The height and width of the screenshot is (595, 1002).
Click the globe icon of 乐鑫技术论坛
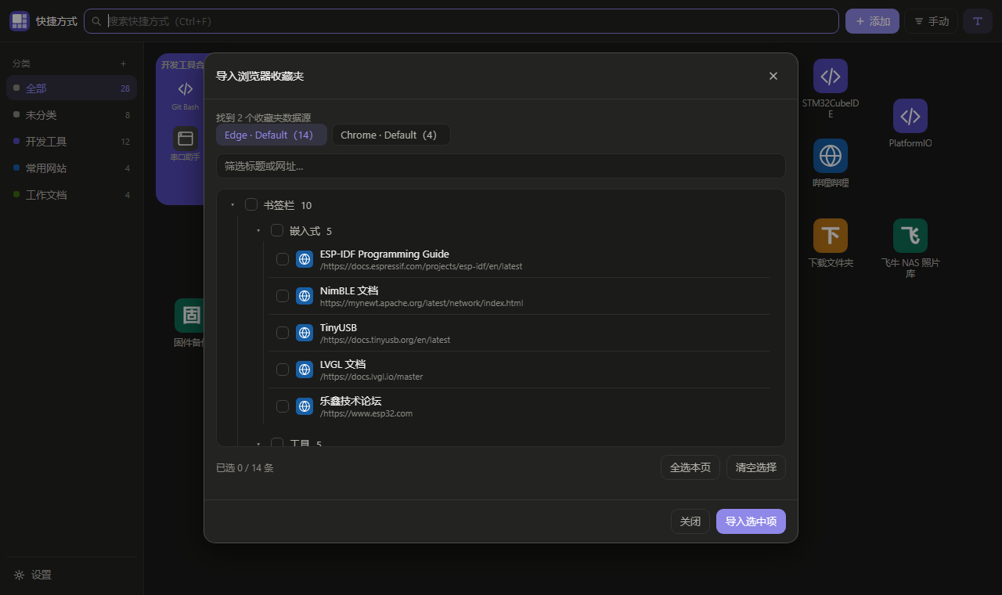click(x=305, y=406)
